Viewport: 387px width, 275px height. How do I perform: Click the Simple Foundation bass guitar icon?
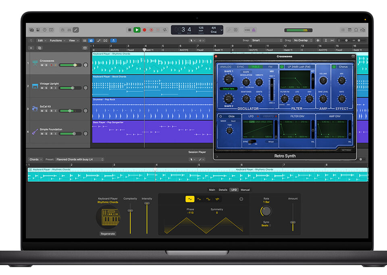coord(35,132)
